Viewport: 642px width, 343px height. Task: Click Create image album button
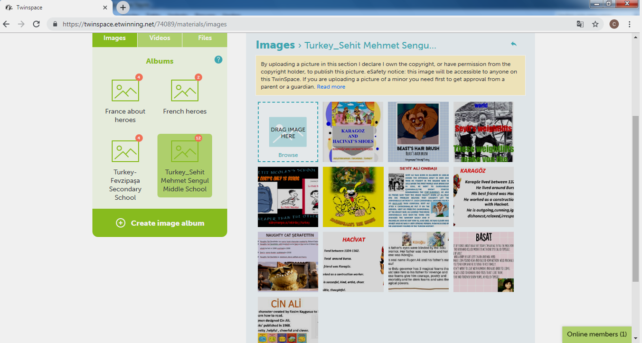point(160,223)
